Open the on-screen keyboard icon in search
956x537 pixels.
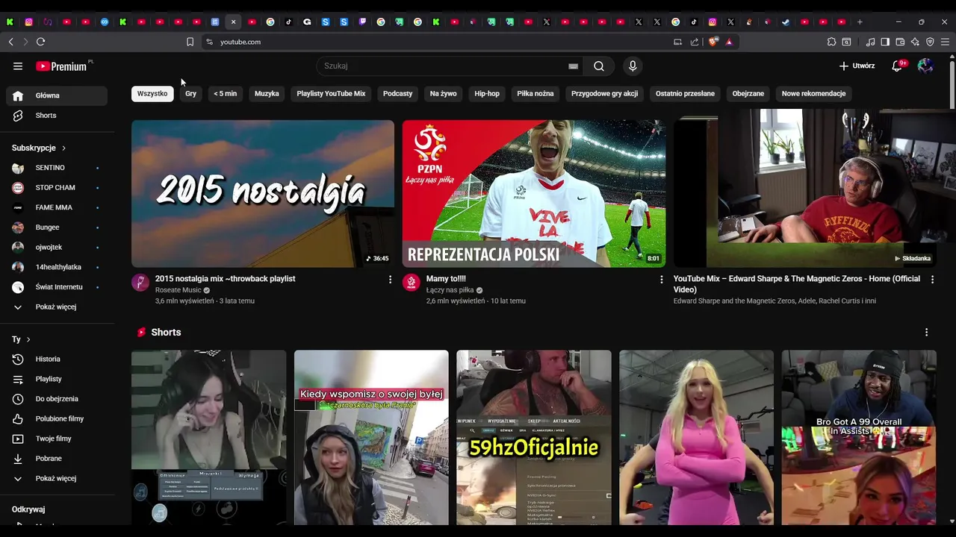coord(573,66)
